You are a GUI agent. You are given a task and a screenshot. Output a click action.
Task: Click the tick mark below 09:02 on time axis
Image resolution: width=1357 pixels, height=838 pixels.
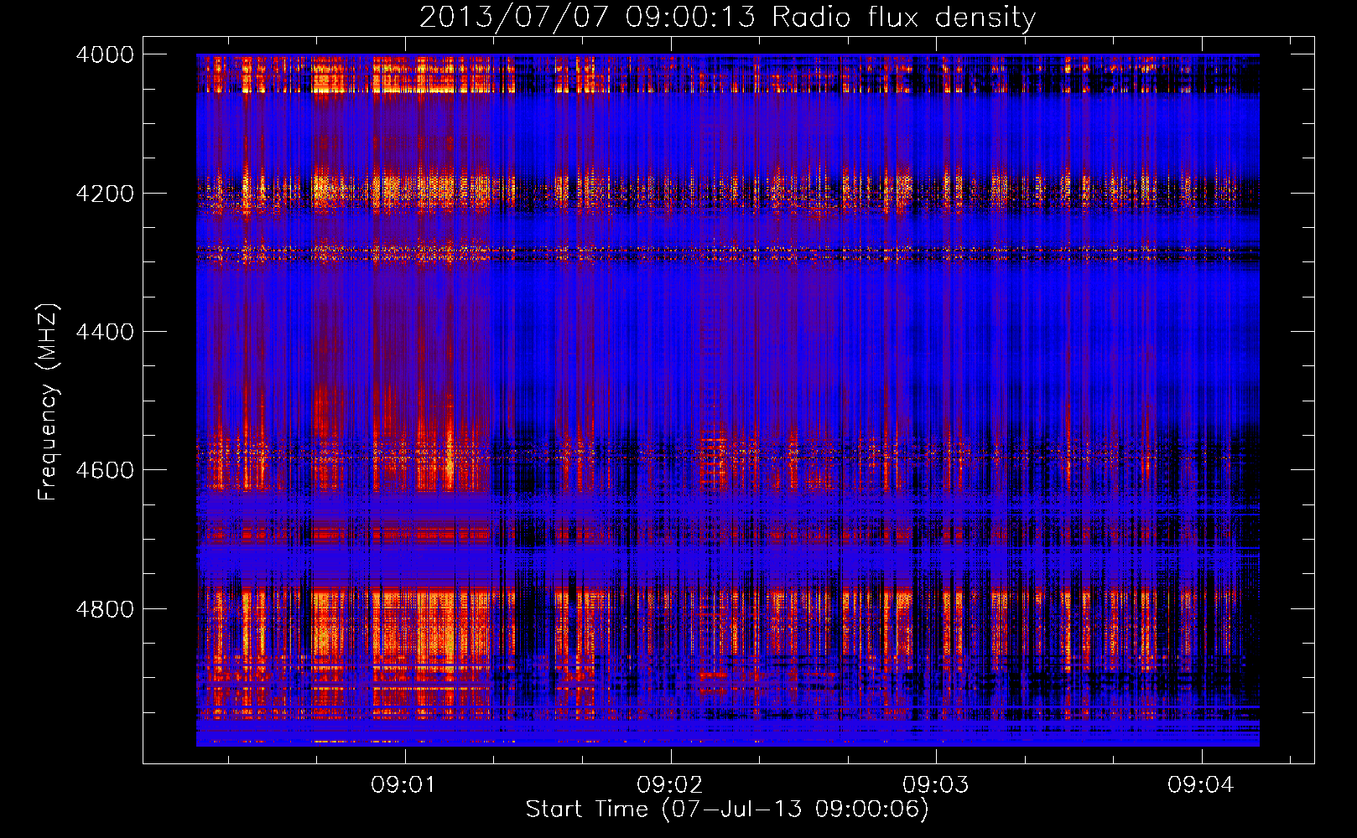(x=670, y=758)
